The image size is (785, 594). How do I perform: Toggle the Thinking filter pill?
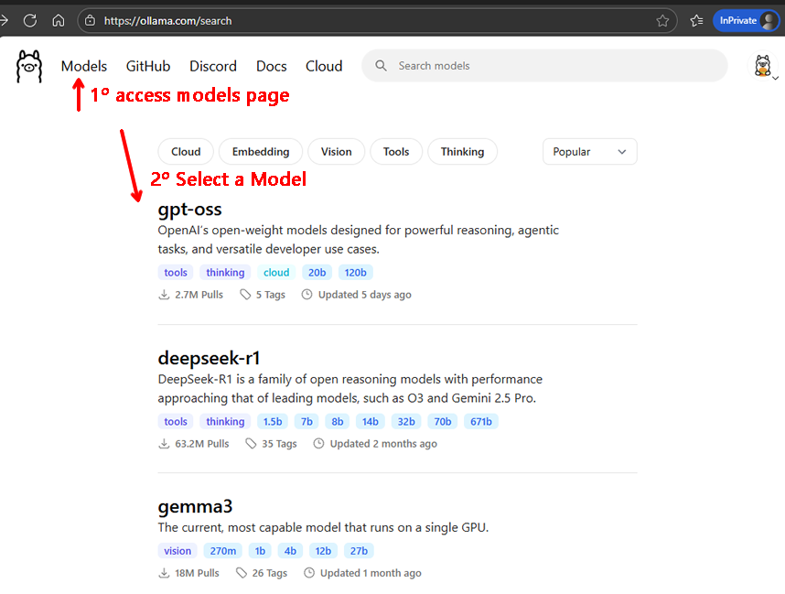pyautogui.click(x=462, y=152)
